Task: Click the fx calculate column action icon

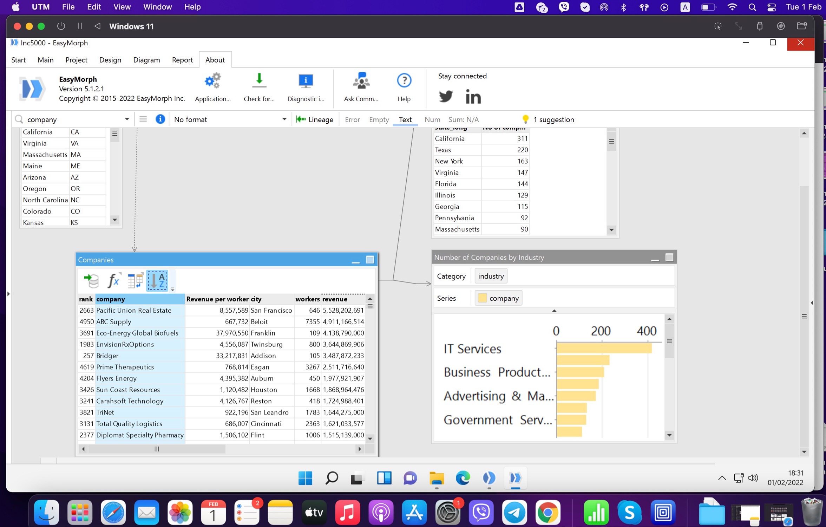Action: (x=113, y=280)
